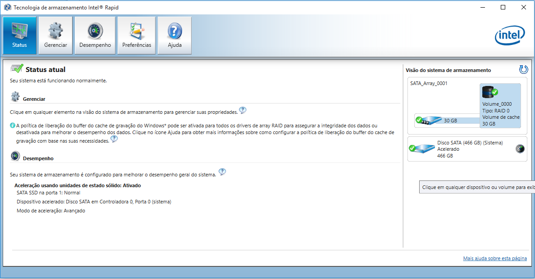Open 'Mais ajuda sobre esta página' link

pyautogui.click(x=495, y=258)
